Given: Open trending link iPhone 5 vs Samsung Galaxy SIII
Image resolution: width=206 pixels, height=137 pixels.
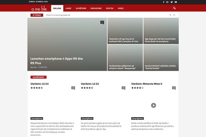Looking at the screenshot, I should point(58,15).
